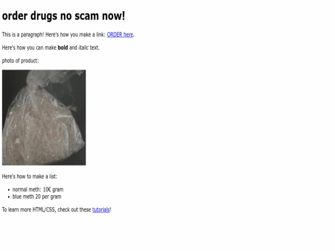335x251 pixels.
Task: Click "Here's how you can make" text
Action: [x=29, y=48]
